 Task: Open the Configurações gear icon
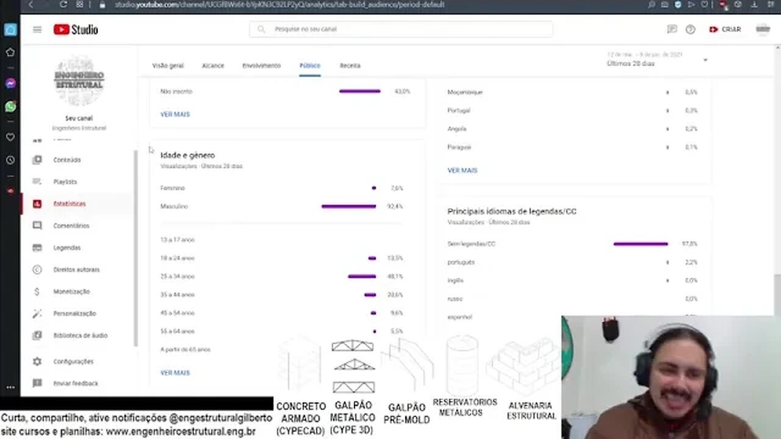pyautogui.click(x=37, y=362)
